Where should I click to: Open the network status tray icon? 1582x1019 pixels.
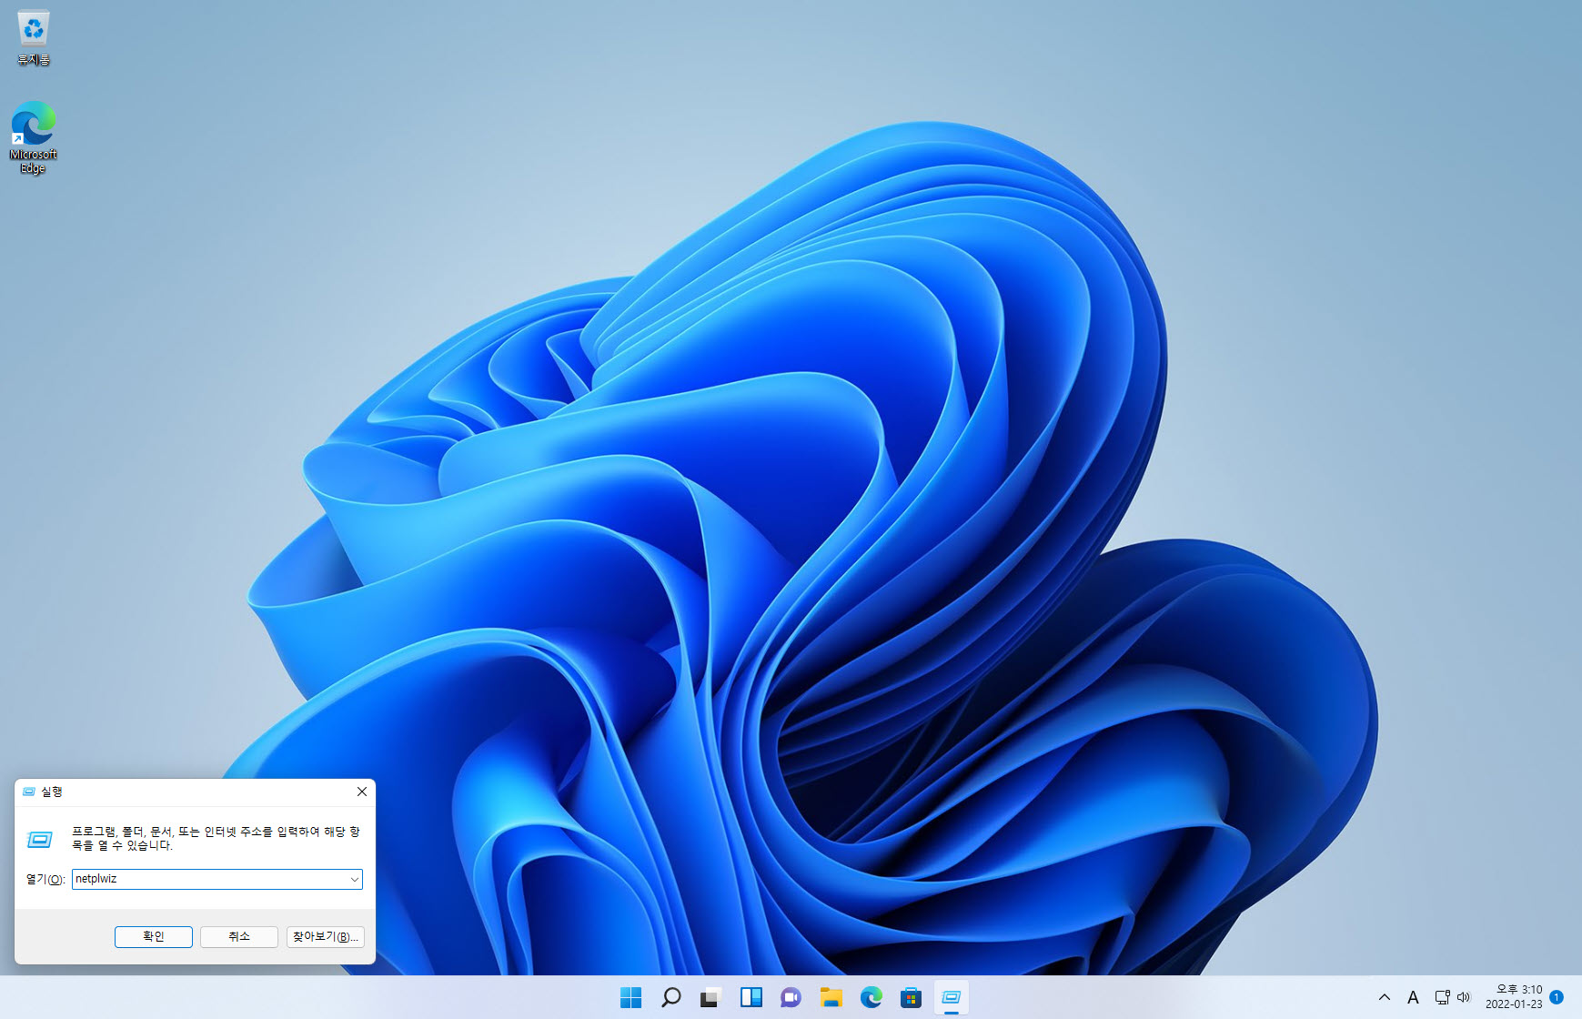tap(1442, 997)
